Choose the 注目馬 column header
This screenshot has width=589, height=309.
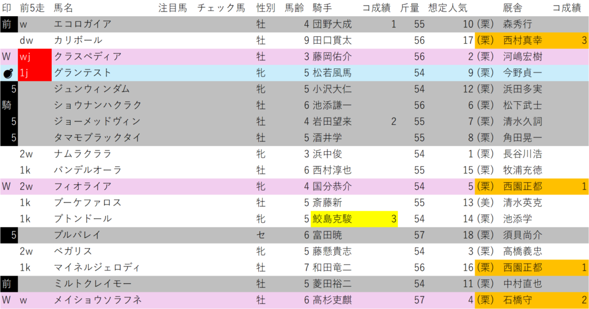pos(172,8)
